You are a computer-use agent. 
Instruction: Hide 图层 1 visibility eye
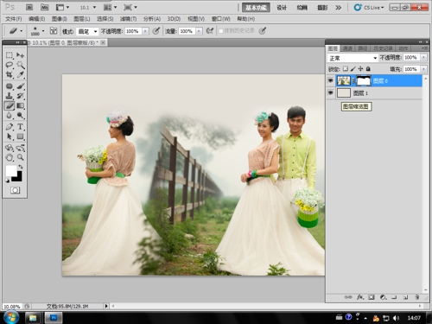(x=331, y=92)
